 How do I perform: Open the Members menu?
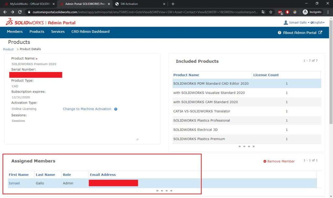coord(15,31)
